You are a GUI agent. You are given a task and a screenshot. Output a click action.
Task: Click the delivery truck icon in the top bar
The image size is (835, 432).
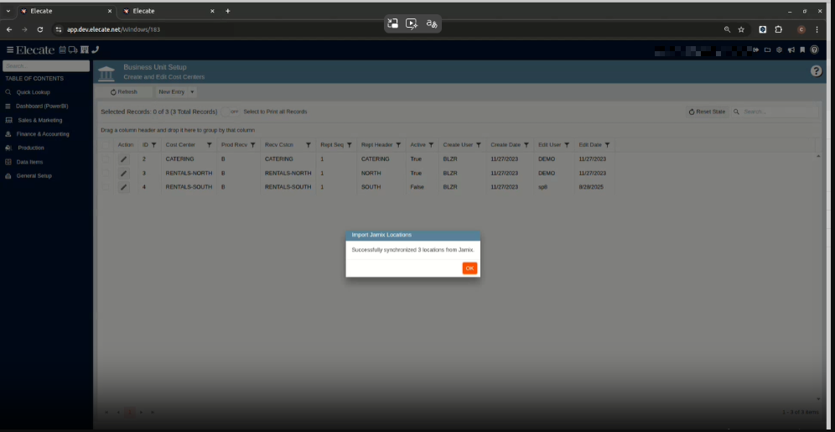73,49
